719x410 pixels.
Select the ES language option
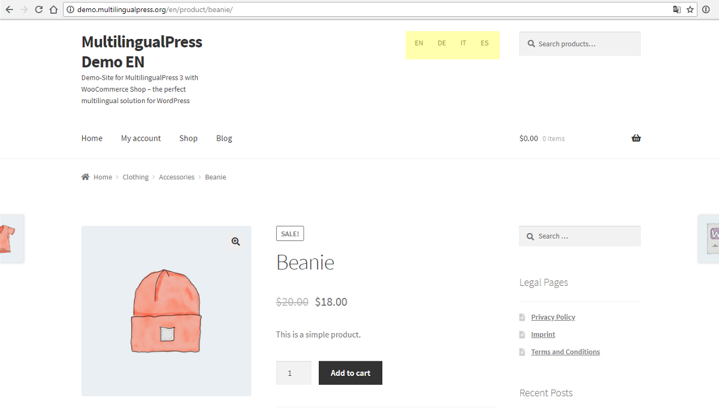coord(485,43)
